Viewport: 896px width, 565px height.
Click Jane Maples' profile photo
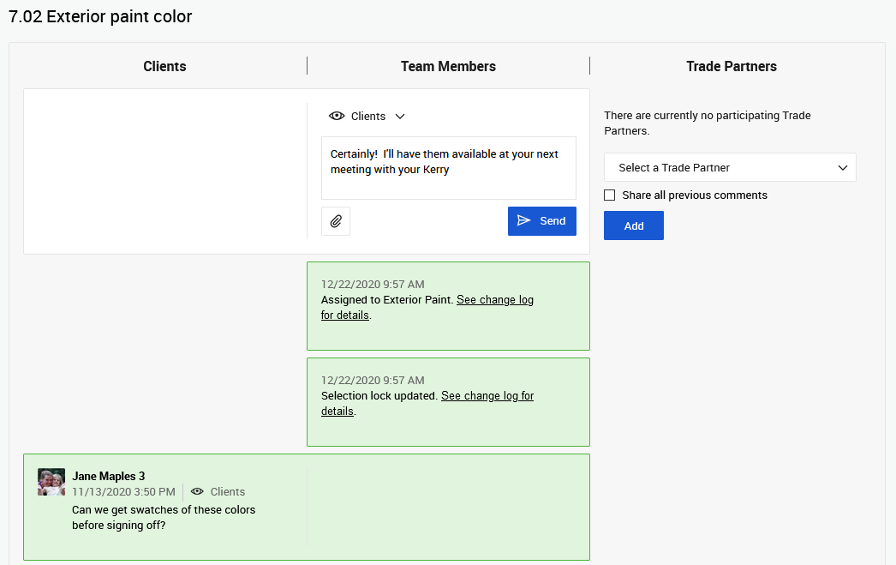coord(51,482)
